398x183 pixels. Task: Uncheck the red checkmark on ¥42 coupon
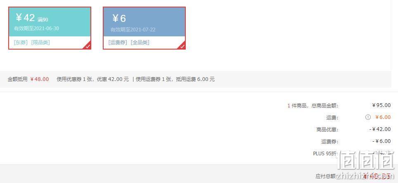point(88,46)
